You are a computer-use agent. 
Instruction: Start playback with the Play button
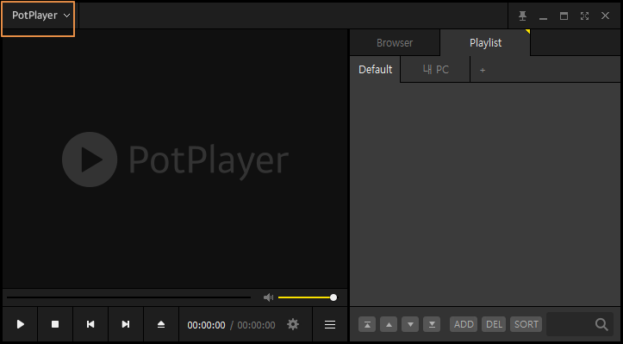[x=21, y=324]
